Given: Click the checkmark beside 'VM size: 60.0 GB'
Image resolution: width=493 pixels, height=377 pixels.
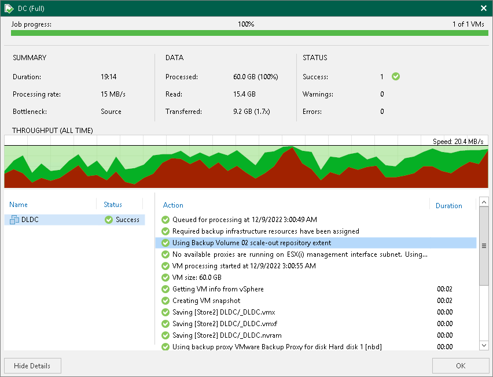Looking at the screenshot, I should point(165,278).
